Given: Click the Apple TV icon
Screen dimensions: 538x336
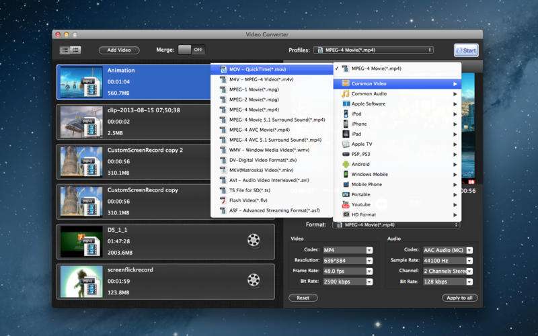Looking at the screenshot, I should [346, 144].
